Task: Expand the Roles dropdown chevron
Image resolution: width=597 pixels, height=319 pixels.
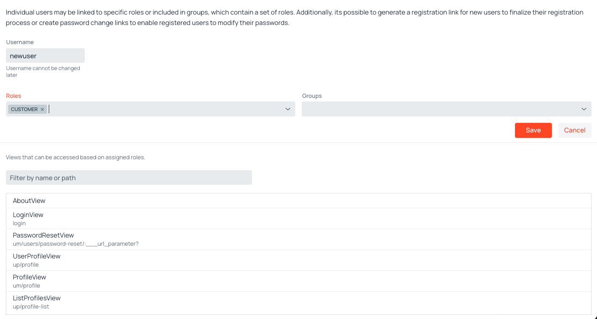Action: click(x=288, y=109)
